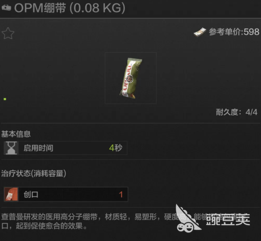Click the cash bundle icon near price
The width and height of the screenshot is (261, 241).
click(x=200, y=32)
